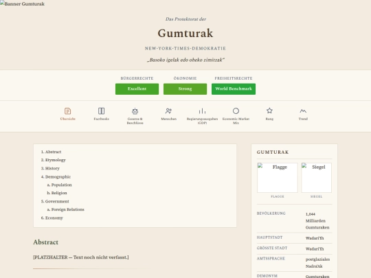Jump to History in contents list
The image size is (371, 278).
52,168
